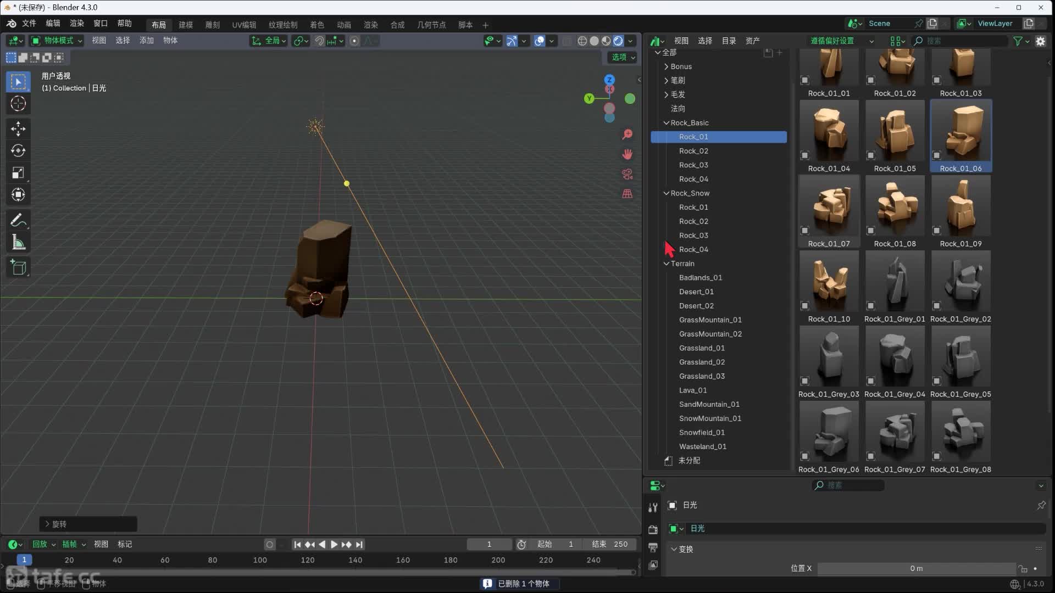
Task: Select the Scale tool
Action: [x=18, y=173]
